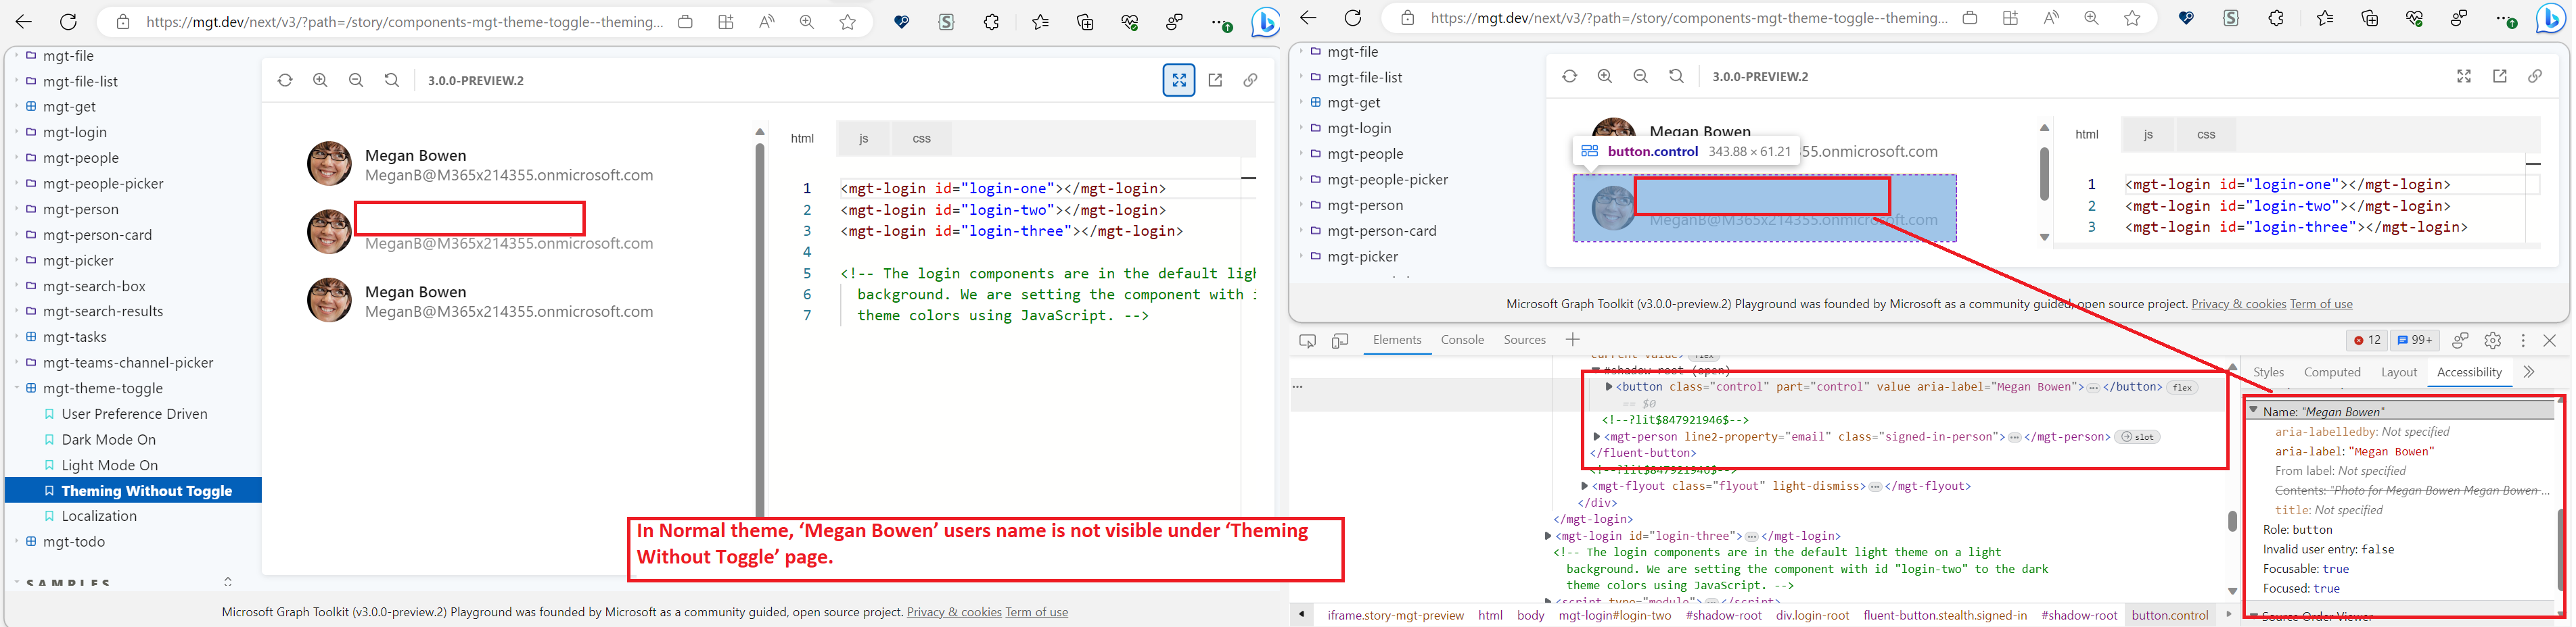2576x627 pixels.
Task: Enter fullscreen mode for the story preview
Action: [x=1179, y=80]
